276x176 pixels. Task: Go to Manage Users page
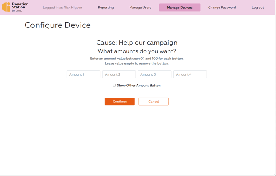[140, 8]
